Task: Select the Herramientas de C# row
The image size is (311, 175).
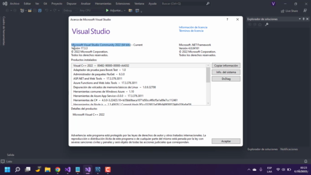Action: pyautogui.click(x=139, y=100)
